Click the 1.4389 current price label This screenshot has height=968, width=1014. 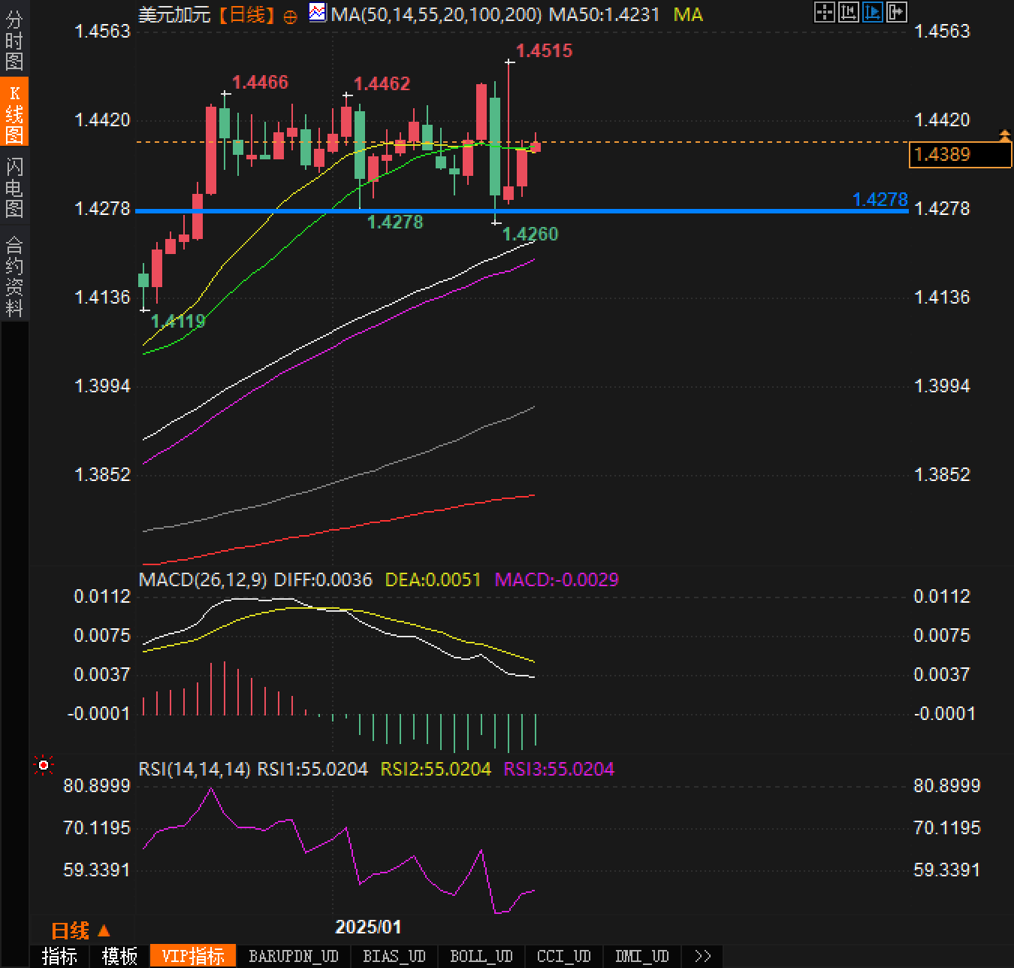pyautogui.click(x=959, y=155)
